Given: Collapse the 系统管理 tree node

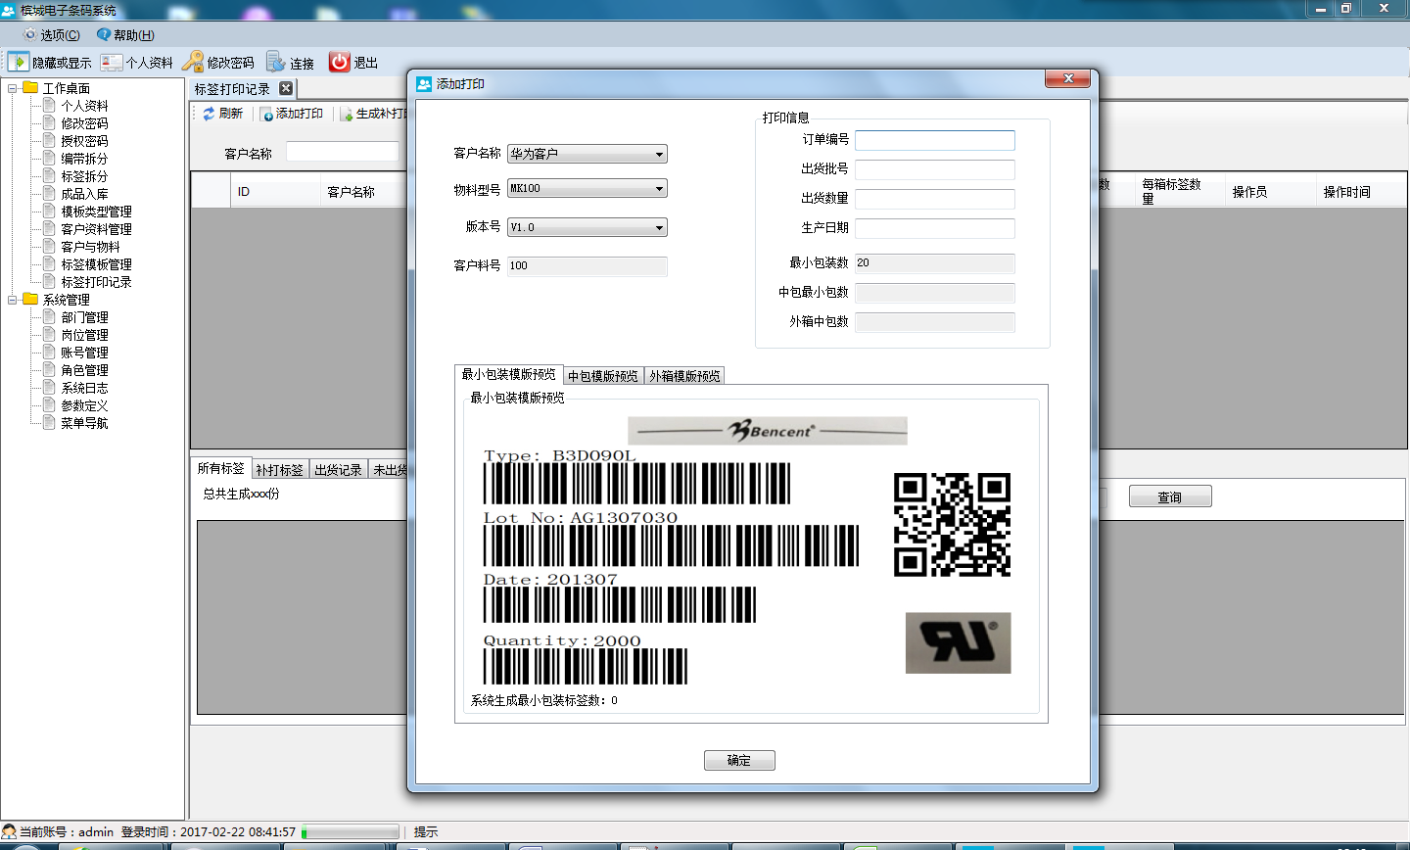Looking at the screenshot, I should click(13, 300).
